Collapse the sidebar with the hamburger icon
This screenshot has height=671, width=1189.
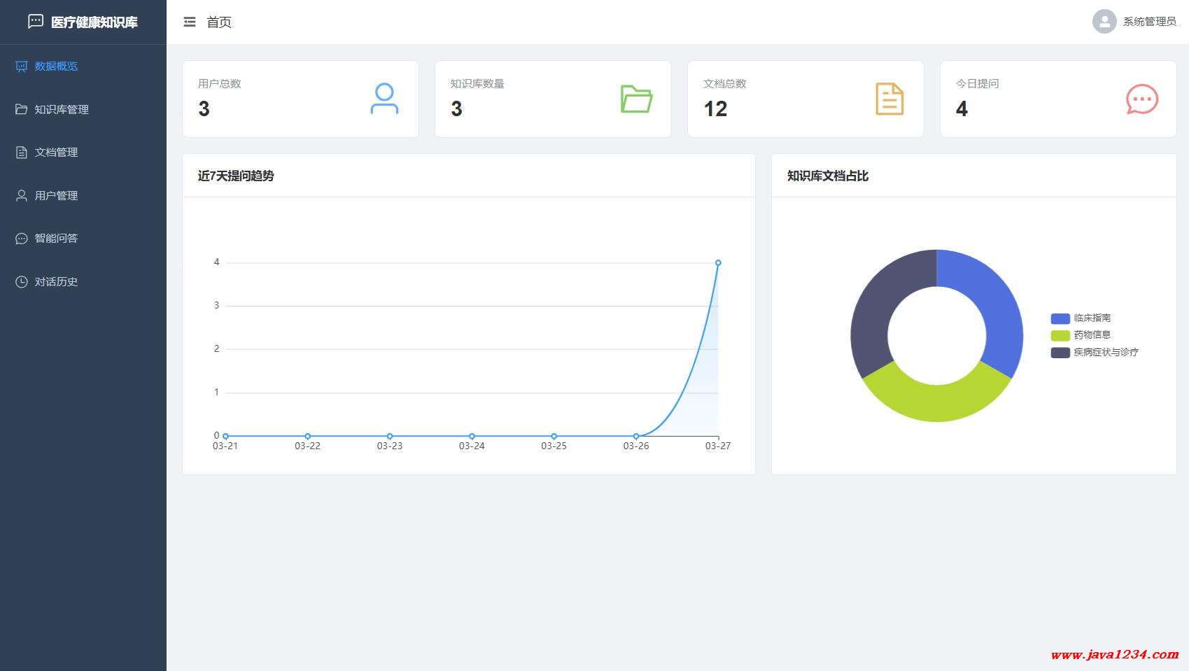point(190,22)
